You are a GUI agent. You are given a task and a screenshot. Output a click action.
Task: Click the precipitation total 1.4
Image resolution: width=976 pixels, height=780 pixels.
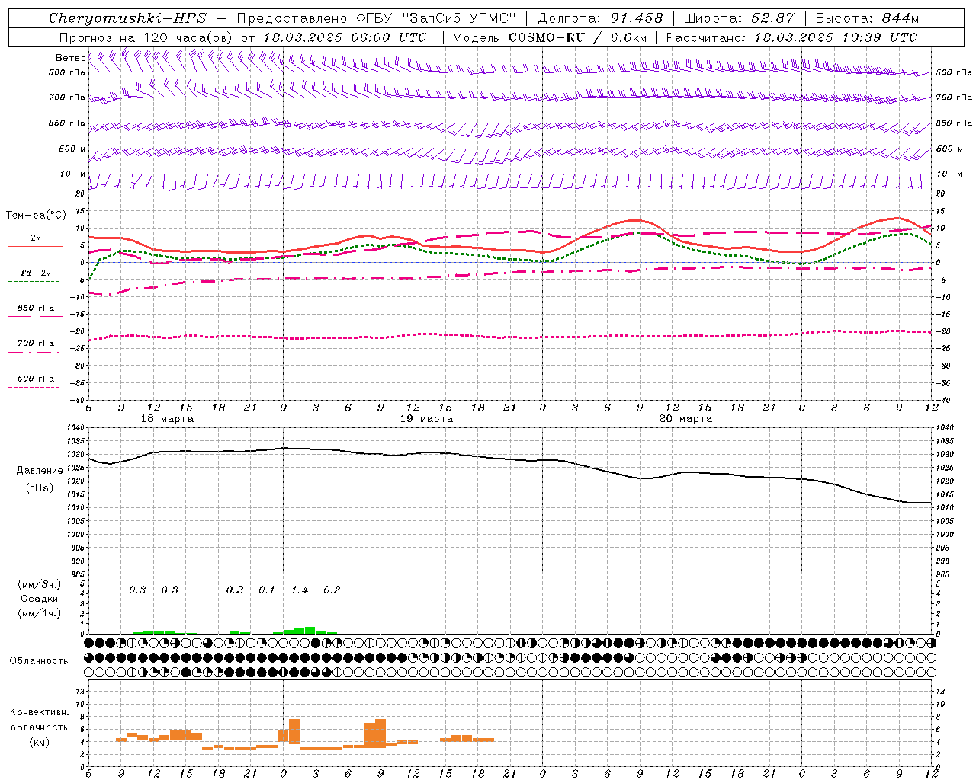[300, 590]
